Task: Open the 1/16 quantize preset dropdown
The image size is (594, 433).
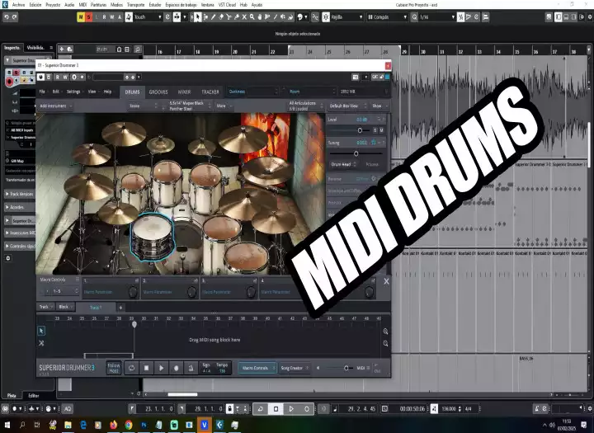Action: [x=436, y=17]
